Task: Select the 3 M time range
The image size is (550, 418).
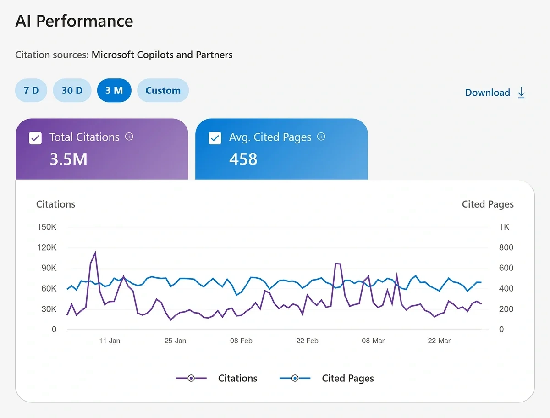Action: point(114,90)
